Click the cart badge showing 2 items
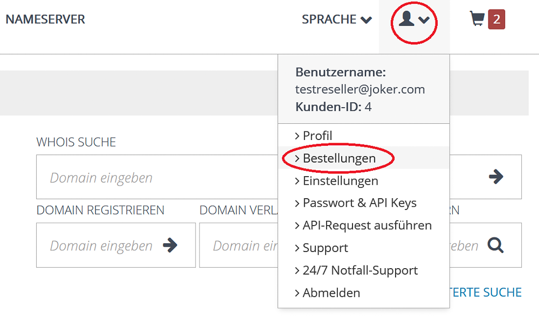539x322 pixels. (x=496, y=19)
